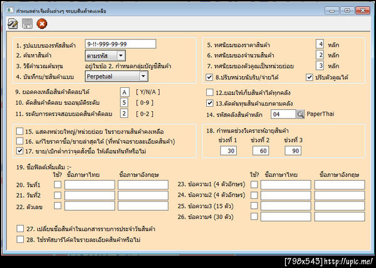This screenshot has width=376, height=268.
Task: Check the ใช้? box for 25. ข้อความ3
Action: pyautogui.click(x=254, y=206)
